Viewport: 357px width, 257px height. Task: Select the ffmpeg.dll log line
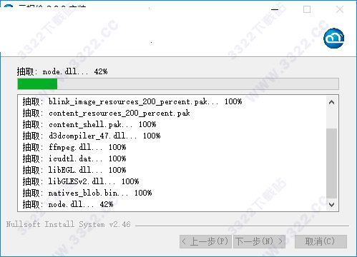pyautogui.click(x=74, y=147)
